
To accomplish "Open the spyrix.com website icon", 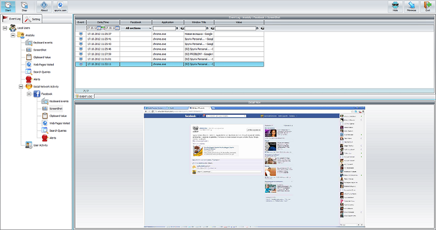I will point(60,6).
